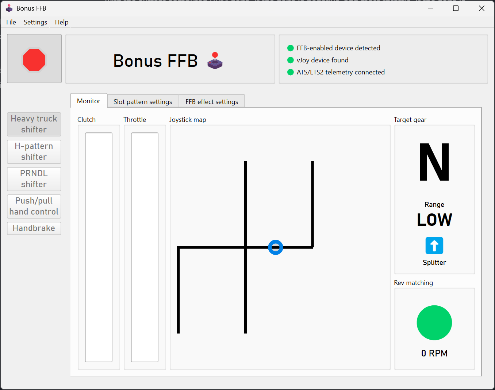Screen dimensions: 495x390
Task: Click the ATS/ETS2 telemetry green status dot
Action: click(291, 72)
